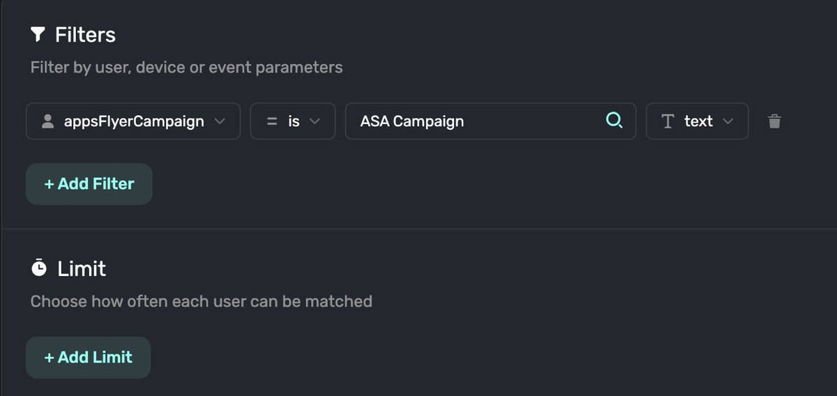Click the T type icon next to text
Screen dimensions: 837x396
[668, 121]
